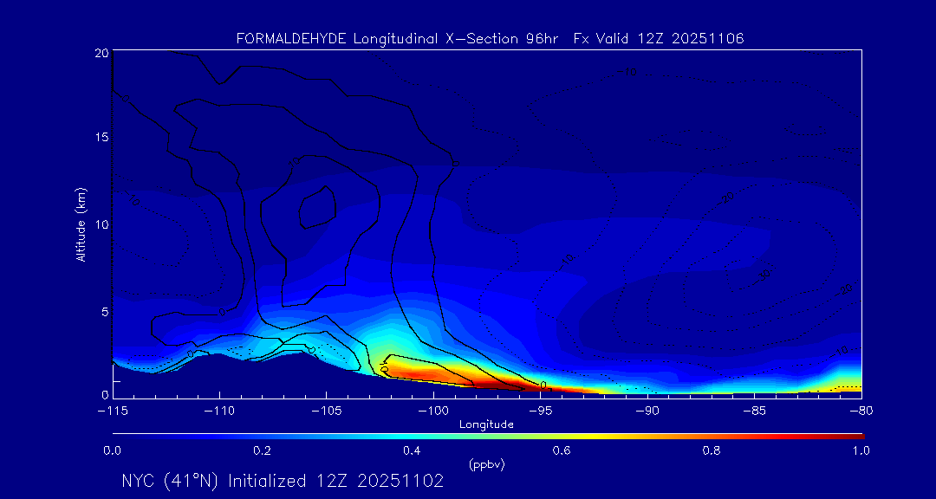The height and width of the screenshot is (499, 936).
Task: Click the formaldehyde color scale bar
Action: (488, 437)
